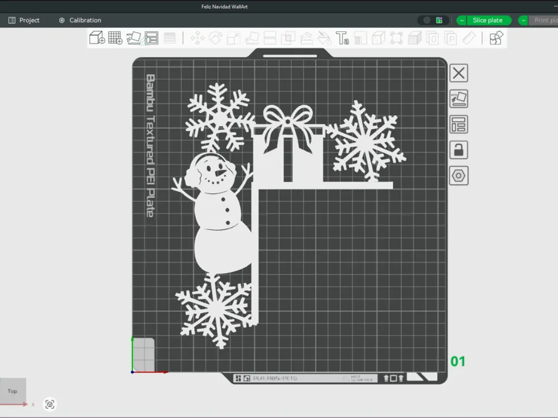The image size is (558, 418).
Task: Click the dim round icon left of green layout icon
Action: click(x=427, y=20)
